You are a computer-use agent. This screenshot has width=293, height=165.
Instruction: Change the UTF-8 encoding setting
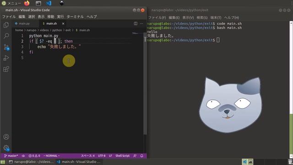(x=102, y=156)
